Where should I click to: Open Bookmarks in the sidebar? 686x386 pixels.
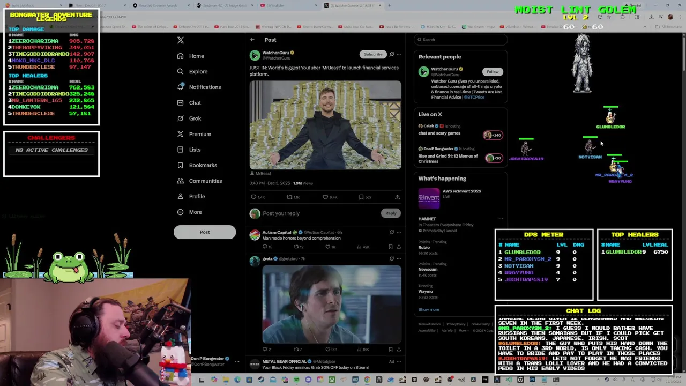[x=197, y=165]
